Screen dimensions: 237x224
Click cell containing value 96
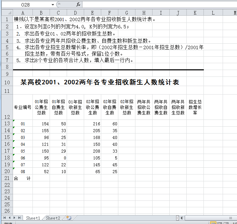(41, 137)
